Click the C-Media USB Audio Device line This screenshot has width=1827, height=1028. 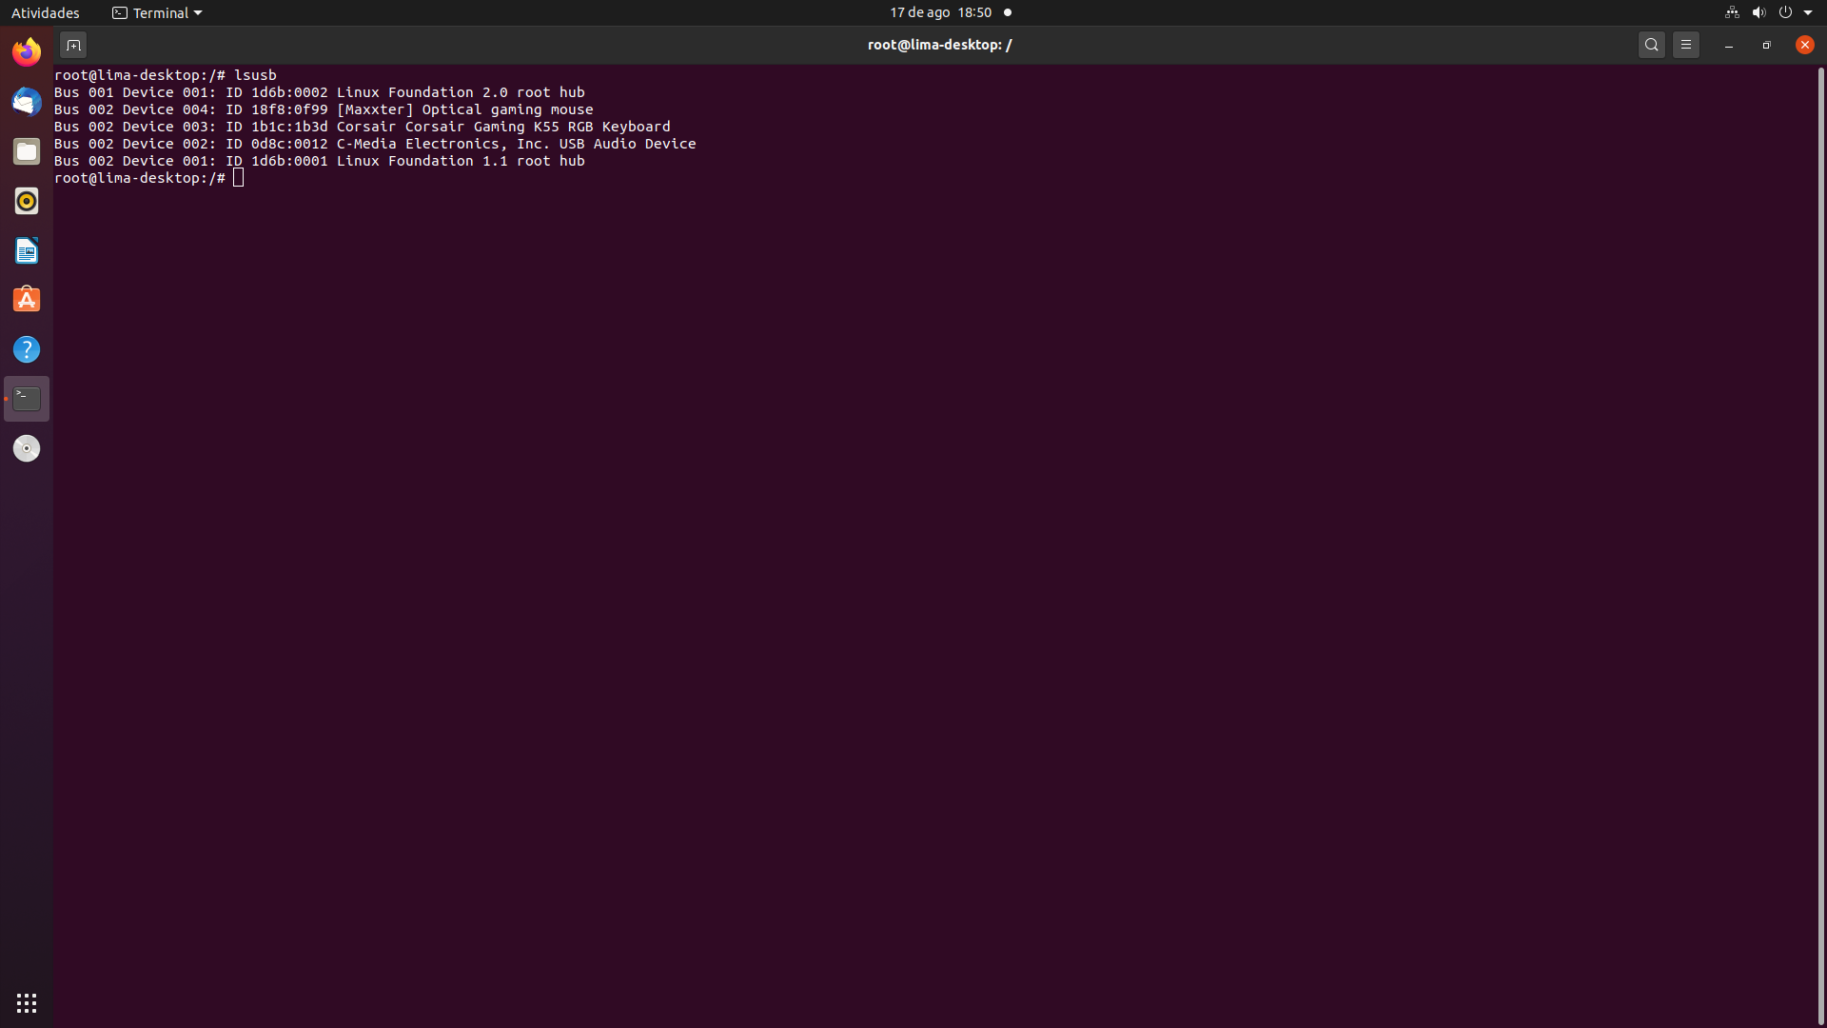coord(375,144)
